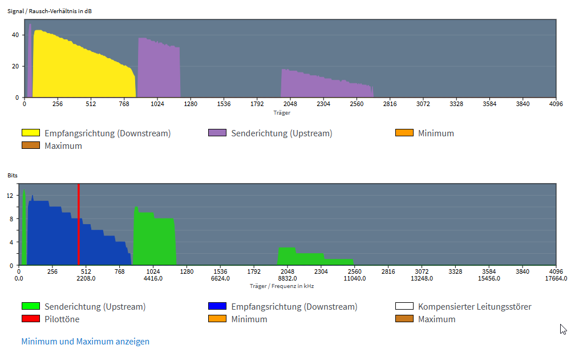Select the brown Maximum swatch in the Bits legend
Viewport: 571px width, 357px height.
point(404,318)
